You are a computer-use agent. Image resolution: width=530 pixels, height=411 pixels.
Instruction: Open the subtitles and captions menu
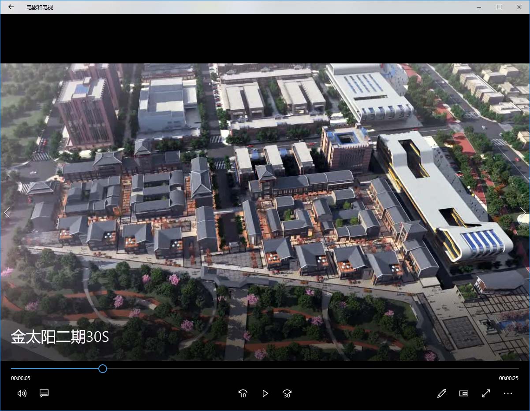click(44, 393)
